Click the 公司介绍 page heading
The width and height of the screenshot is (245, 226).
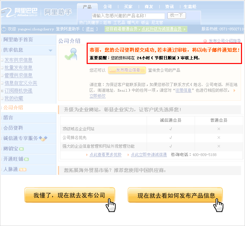[69, 41]
